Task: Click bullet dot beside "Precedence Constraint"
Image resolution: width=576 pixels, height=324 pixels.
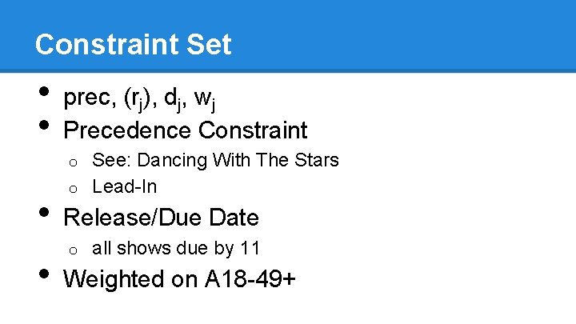Action: coord(44,125)
